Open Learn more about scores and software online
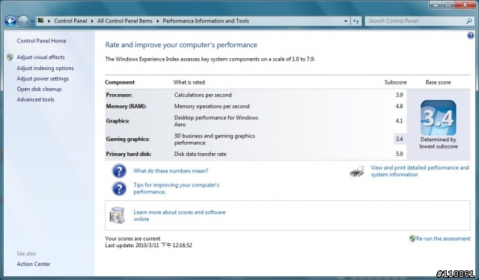Viewport: 479px width, 280px height. (180, 215)
